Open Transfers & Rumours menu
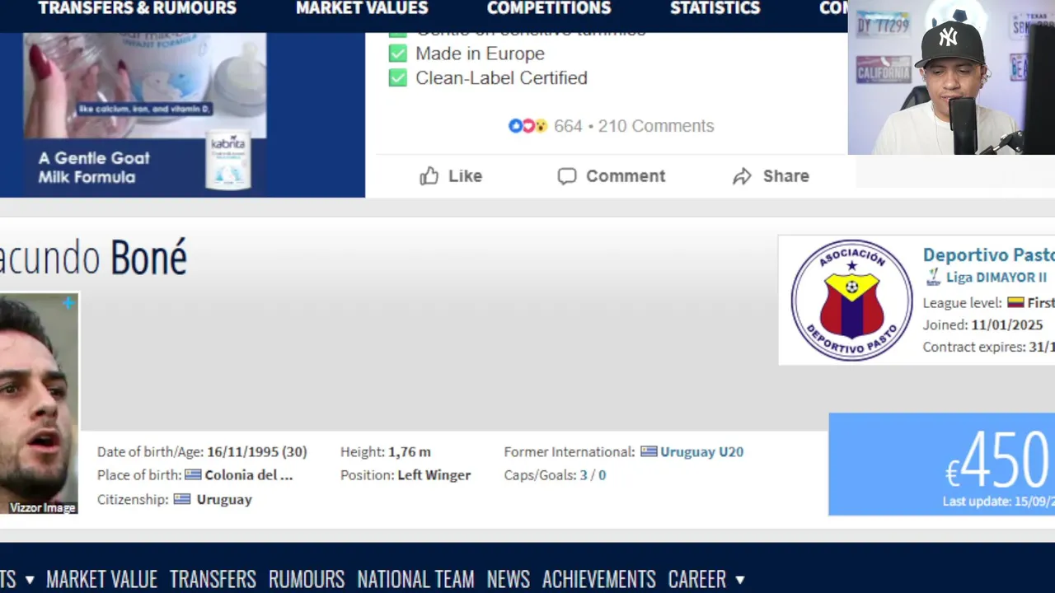The width and height of the screenshot is (1055, 593). pyautogui.click(x=137, y=8)
